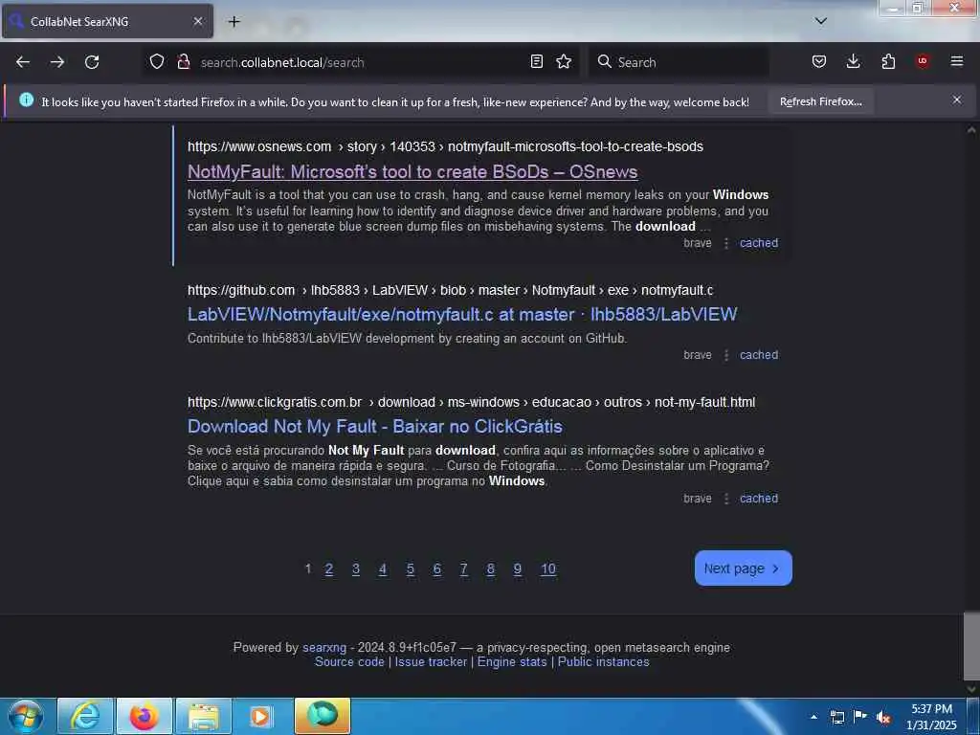Click the vertical scrollbar thumb
The height and width of the screenshot is (735, 980).
pyautogui.click(x=971, y=645)
